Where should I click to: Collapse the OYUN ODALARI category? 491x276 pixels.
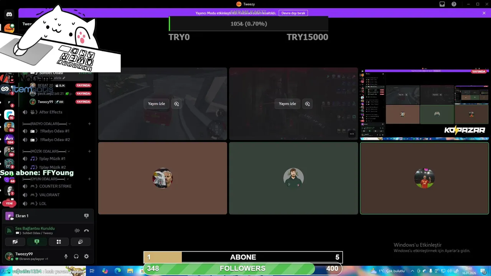(x=46, y=179)
